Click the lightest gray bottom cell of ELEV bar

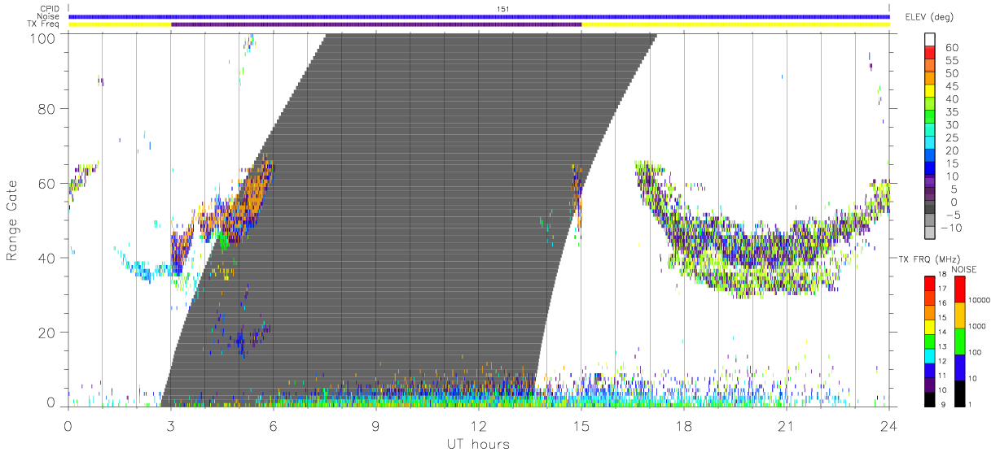click(x=931, y=233)
